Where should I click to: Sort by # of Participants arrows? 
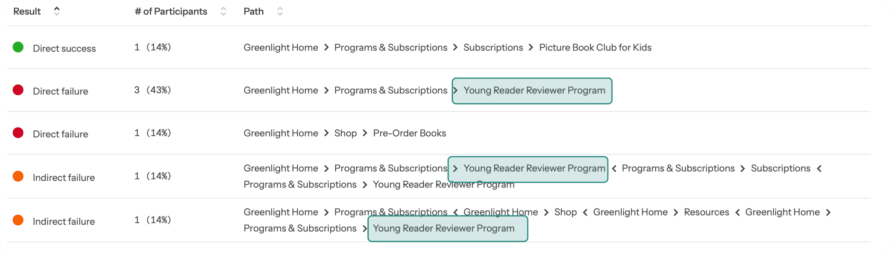[x=223, y=11]
